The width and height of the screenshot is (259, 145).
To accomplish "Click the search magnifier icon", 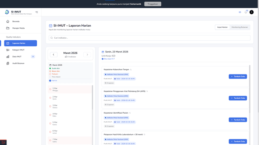I will 51,38.
